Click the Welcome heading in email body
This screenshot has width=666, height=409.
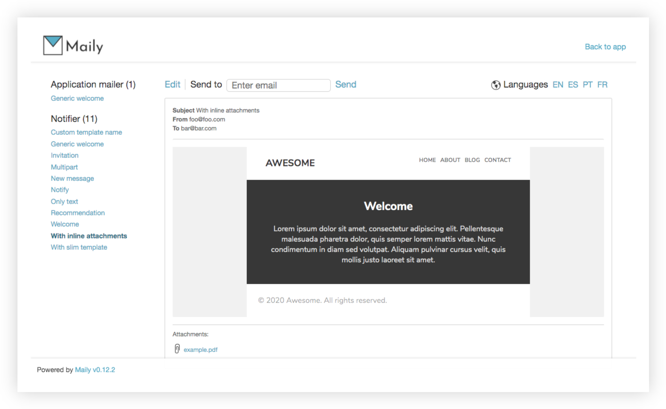(388, 206)
